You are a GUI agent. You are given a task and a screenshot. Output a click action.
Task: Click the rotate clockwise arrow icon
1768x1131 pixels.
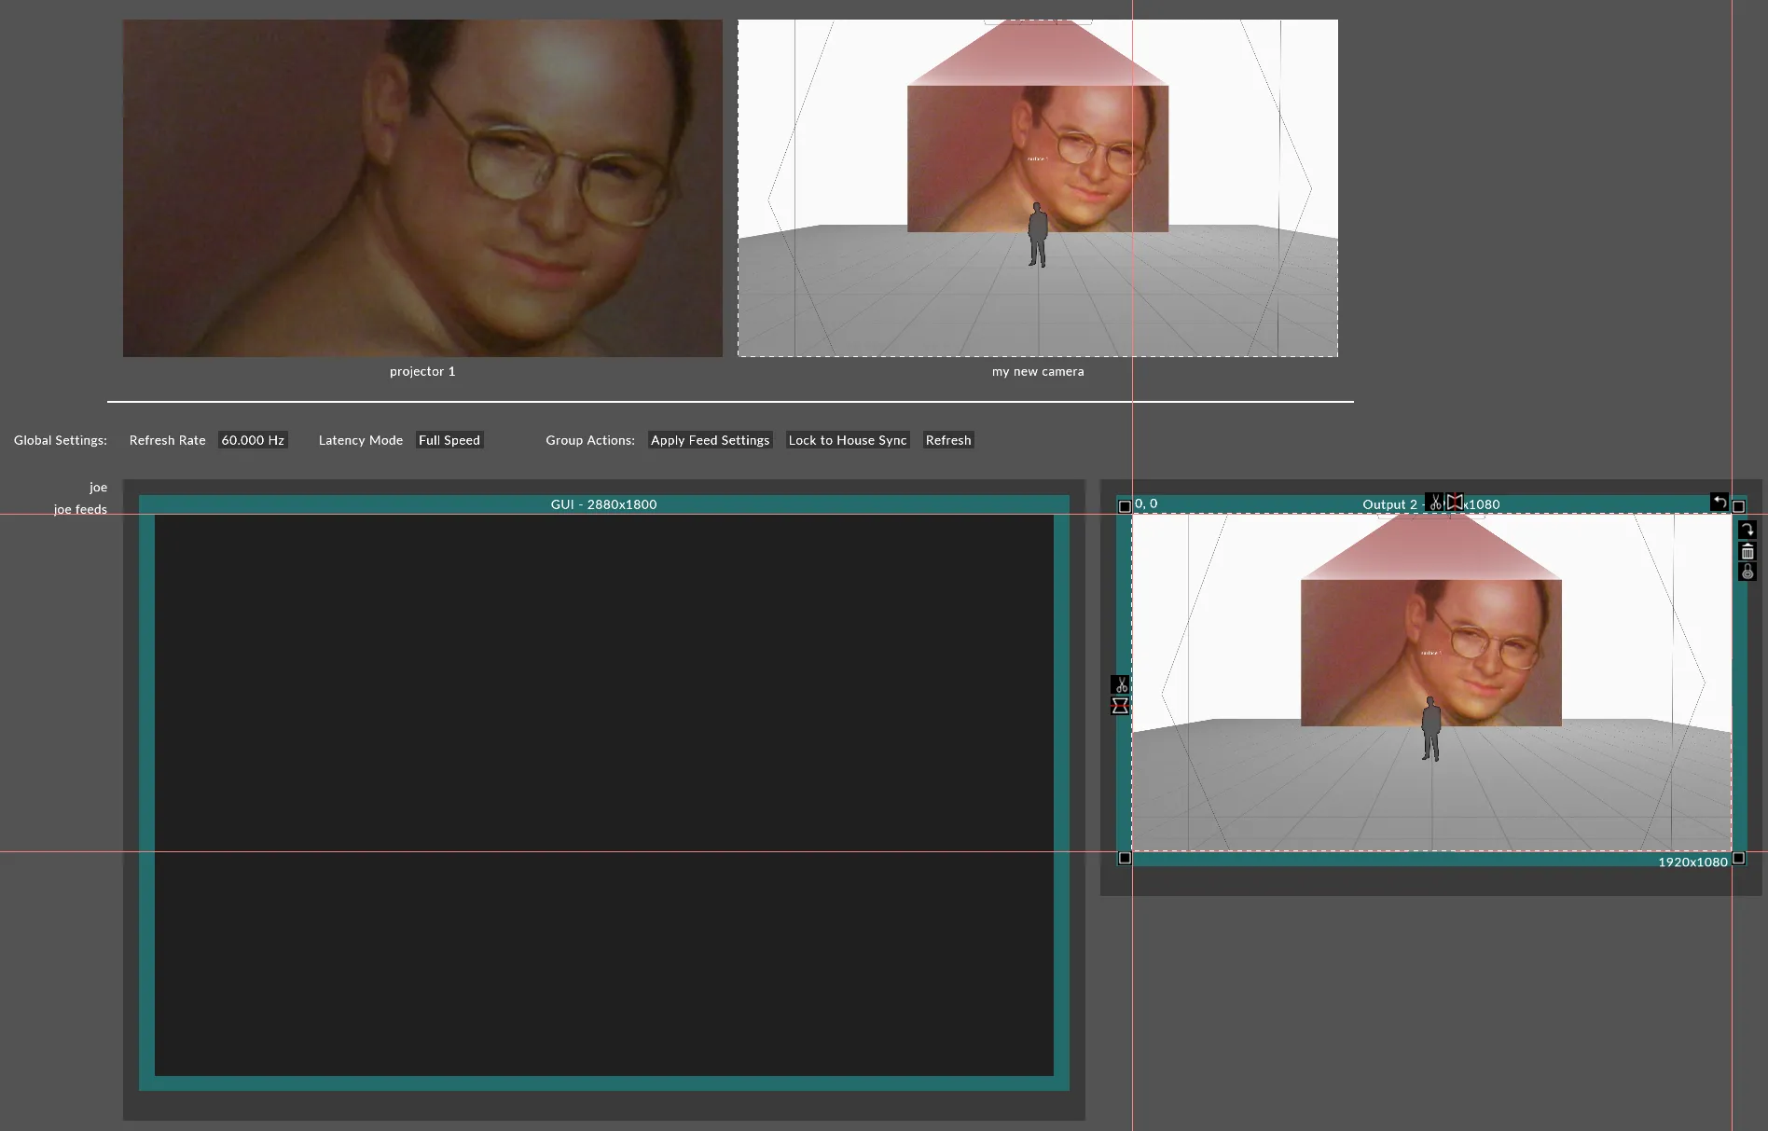point(1747,530)
